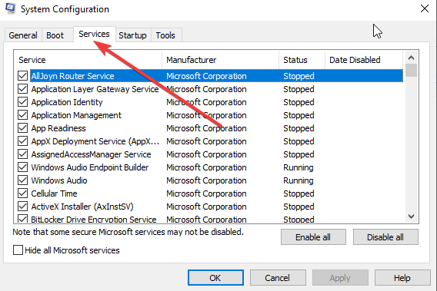Select the AllJoyn Router Service row name
437x291 pixels.
[73, 76]
